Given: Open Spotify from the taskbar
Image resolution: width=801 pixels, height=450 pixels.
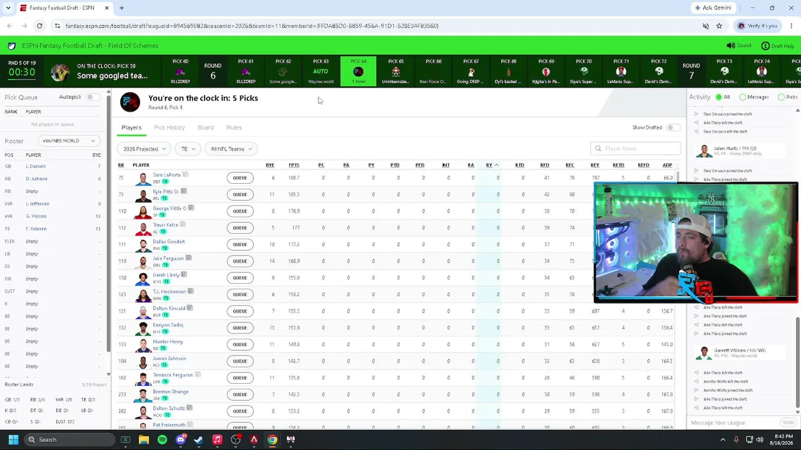Looking at the screenshot, I should 162,439.
